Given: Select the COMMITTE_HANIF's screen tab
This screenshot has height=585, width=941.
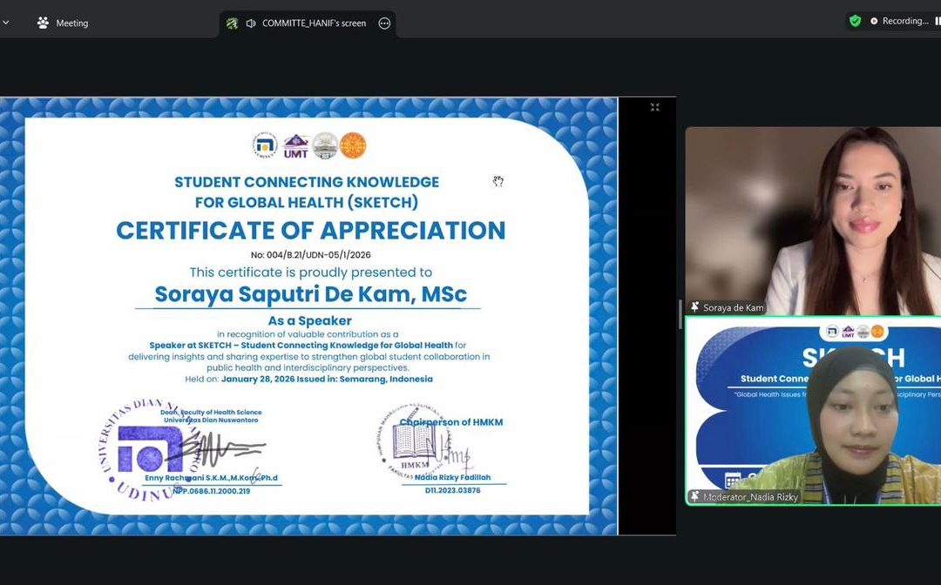Looking at the screenshot, I should tap(314, 24).
